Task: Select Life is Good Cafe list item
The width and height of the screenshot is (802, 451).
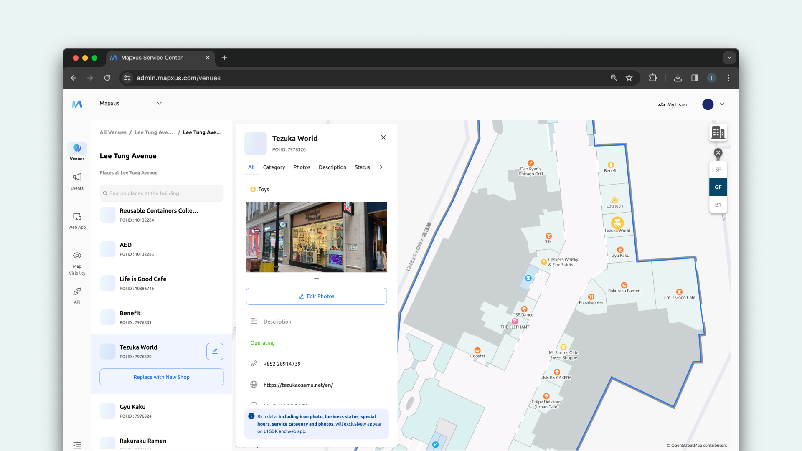Action: click(162, 283)
